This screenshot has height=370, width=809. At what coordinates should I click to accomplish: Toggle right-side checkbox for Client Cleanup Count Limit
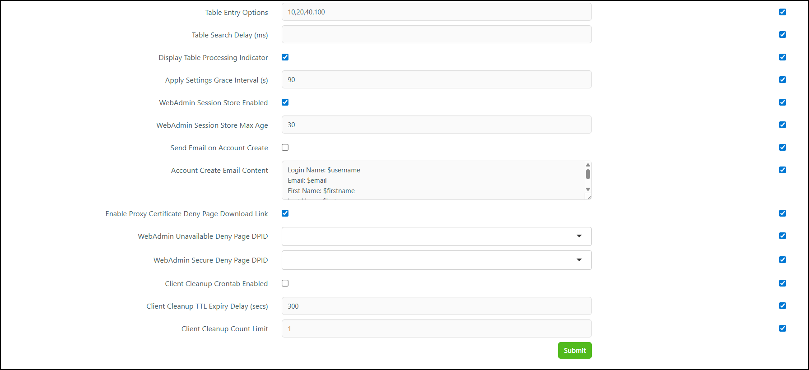pyautogui.click(x=782, y=328)
